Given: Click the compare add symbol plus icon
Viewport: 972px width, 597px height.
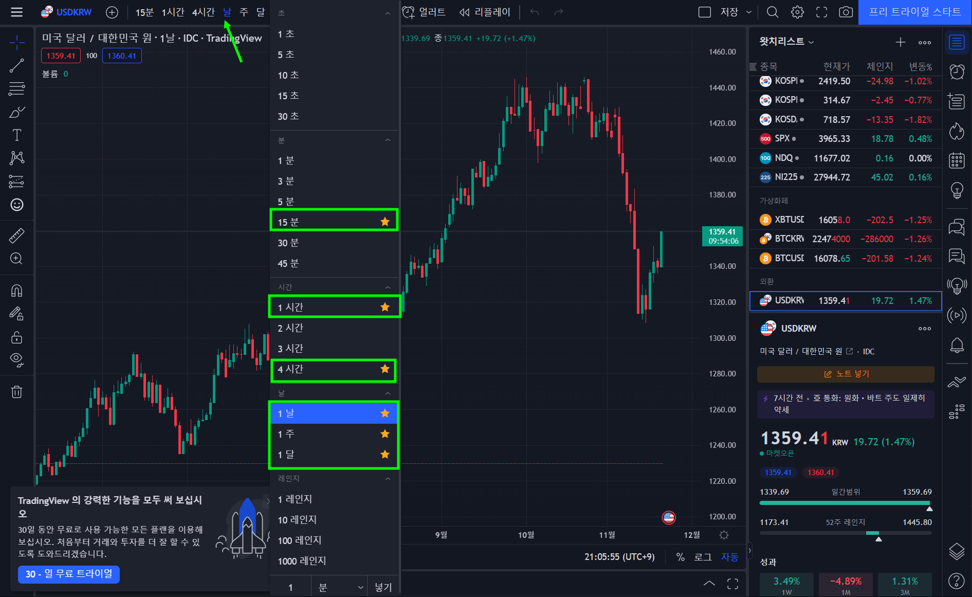Looking at the screenshot, I should coord(112,12).
